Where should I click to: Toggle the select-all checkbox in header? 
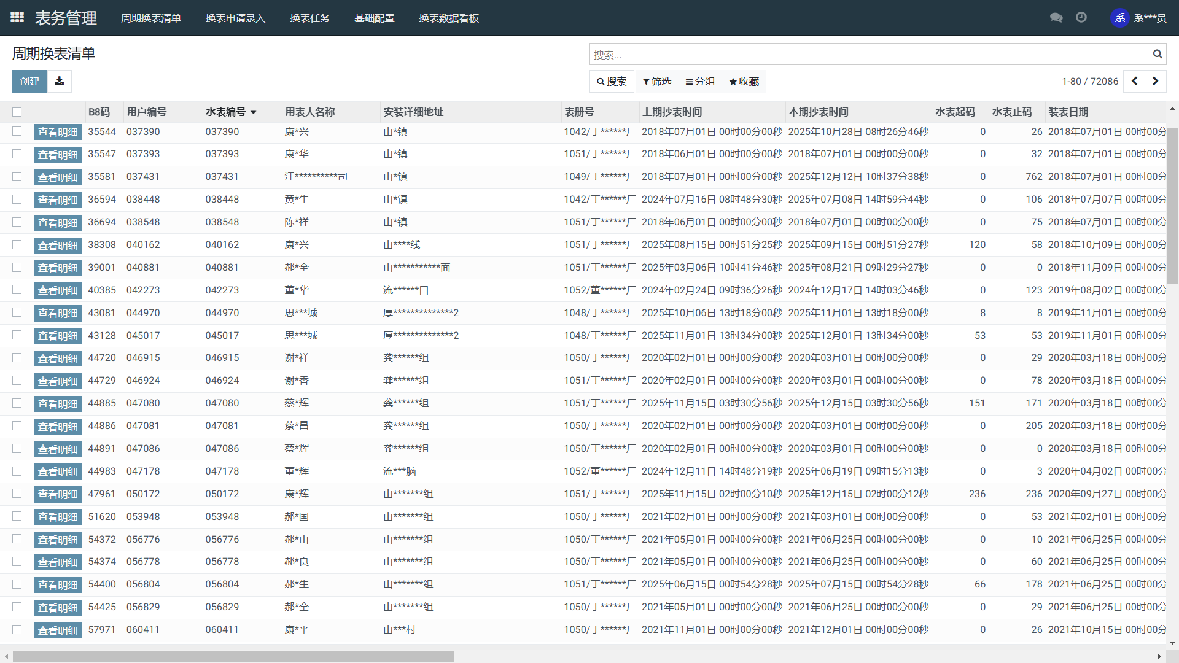pos(17,112)
